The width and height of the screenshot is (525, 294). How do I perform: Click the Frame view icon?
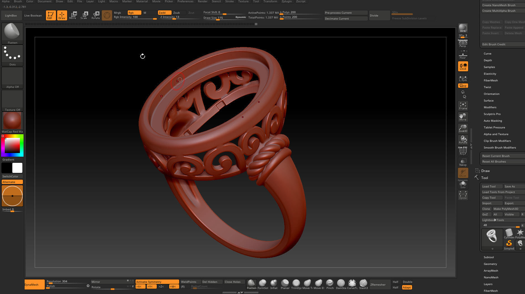pyautogui.click(x=463, y=106)
